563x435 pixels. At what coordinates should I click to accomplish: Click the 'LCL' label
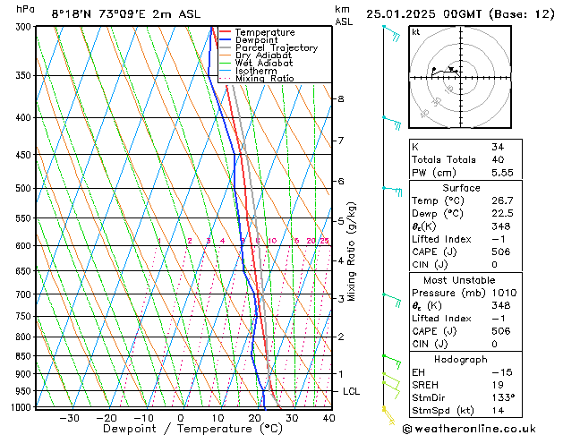click(351, 391)
